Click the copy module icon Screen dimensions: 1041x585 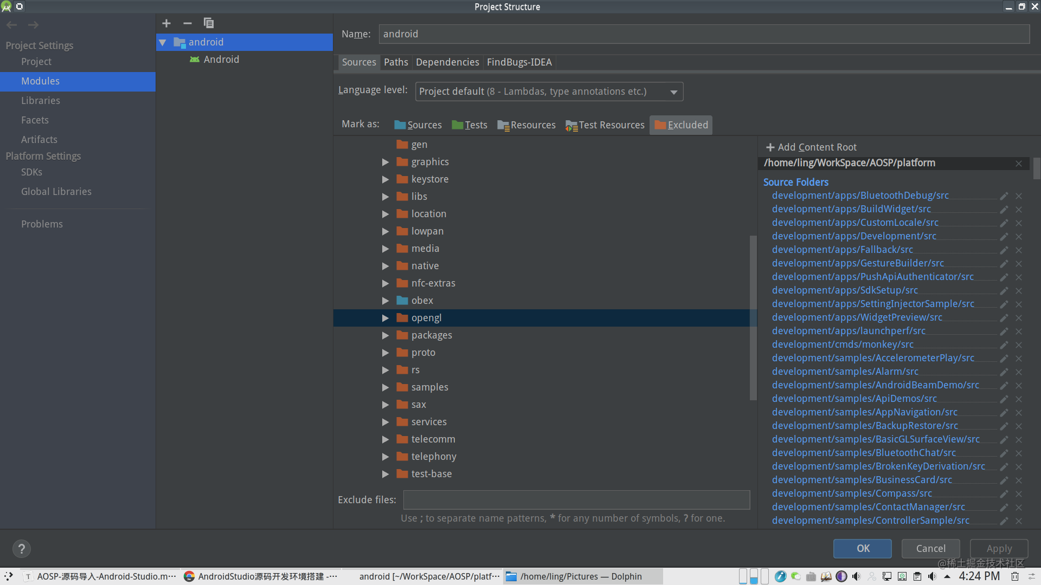click(209, 23)
